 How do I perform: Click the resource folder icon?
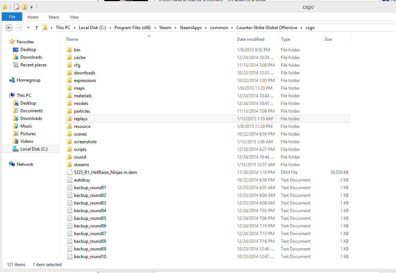click(x=69, y=126)
